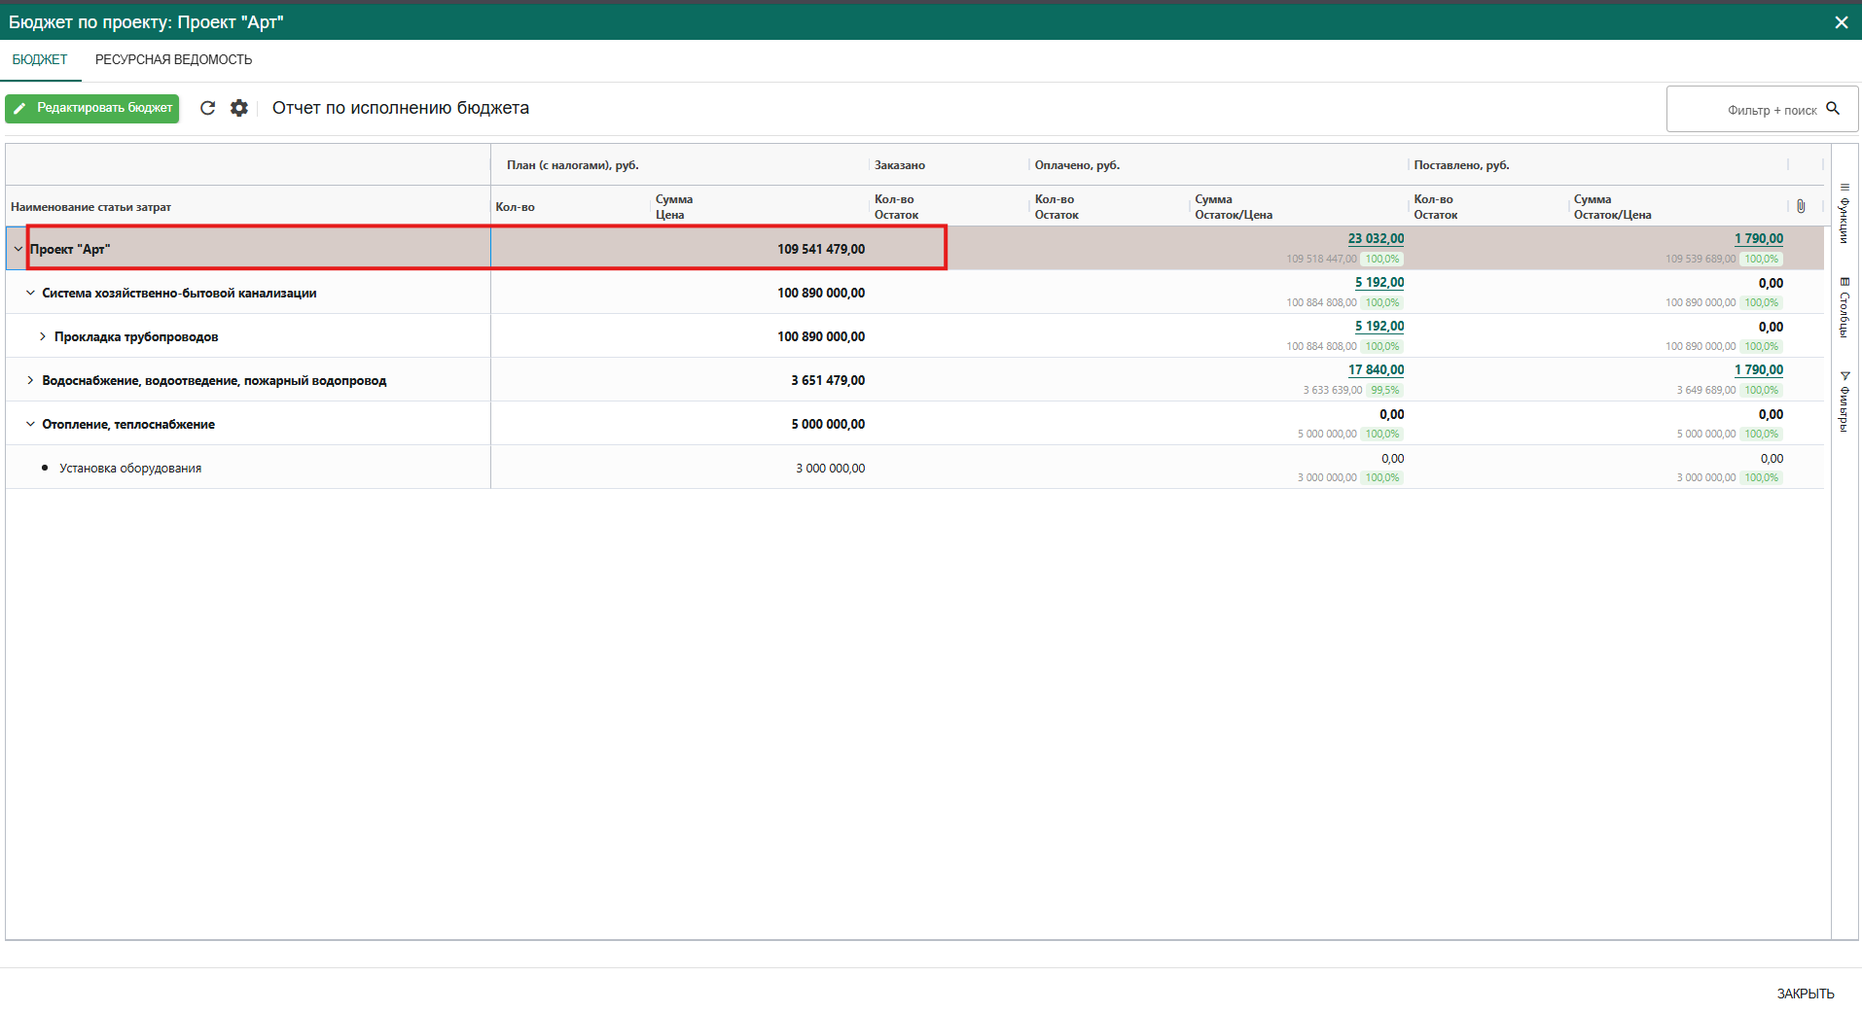This screenshot has height=1012, width=1862.
Task: Open the 17 840,00 paid amount link
Action: coord(1376,370)
